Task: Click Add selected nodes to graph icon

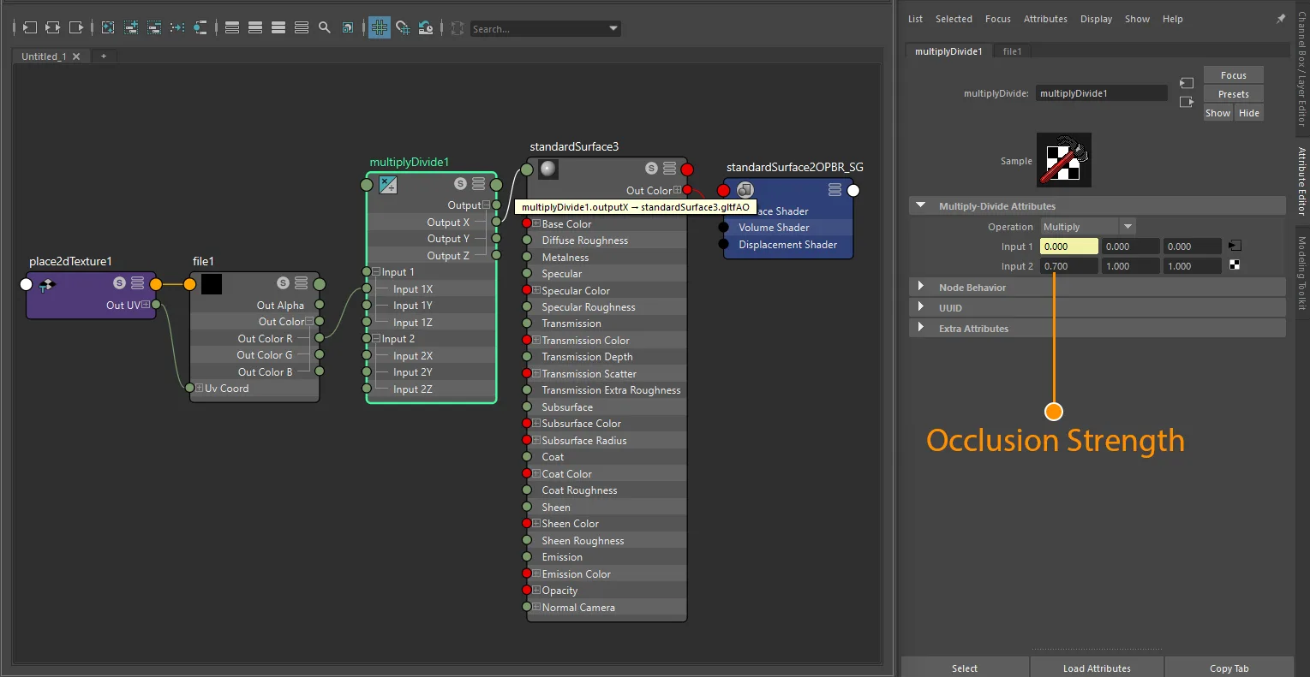Action: pos(131,27)
